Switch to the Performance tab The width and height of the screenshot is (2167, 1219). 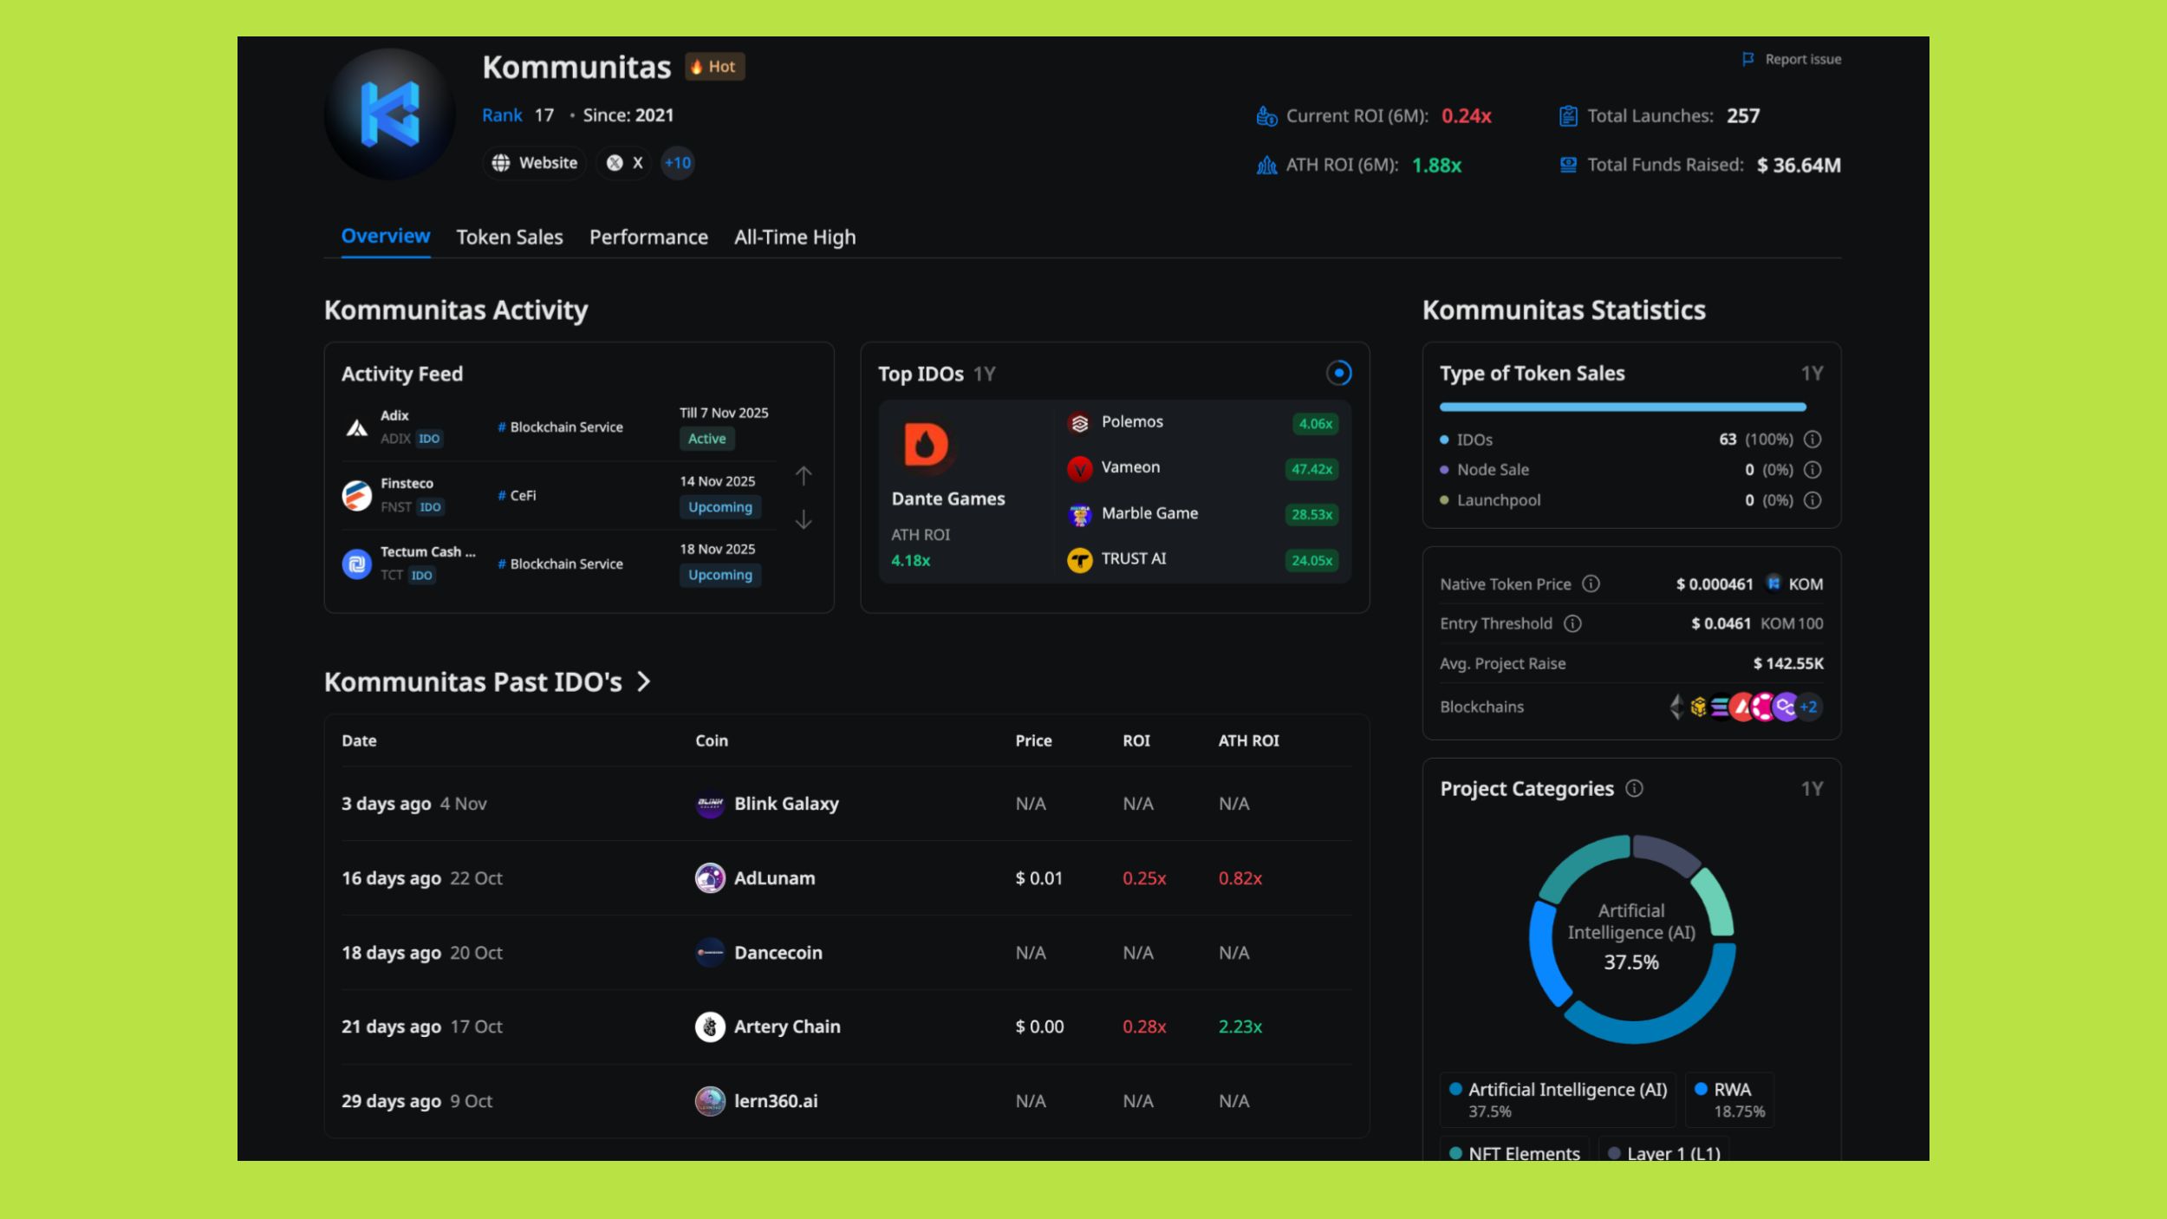click(648, 237)
